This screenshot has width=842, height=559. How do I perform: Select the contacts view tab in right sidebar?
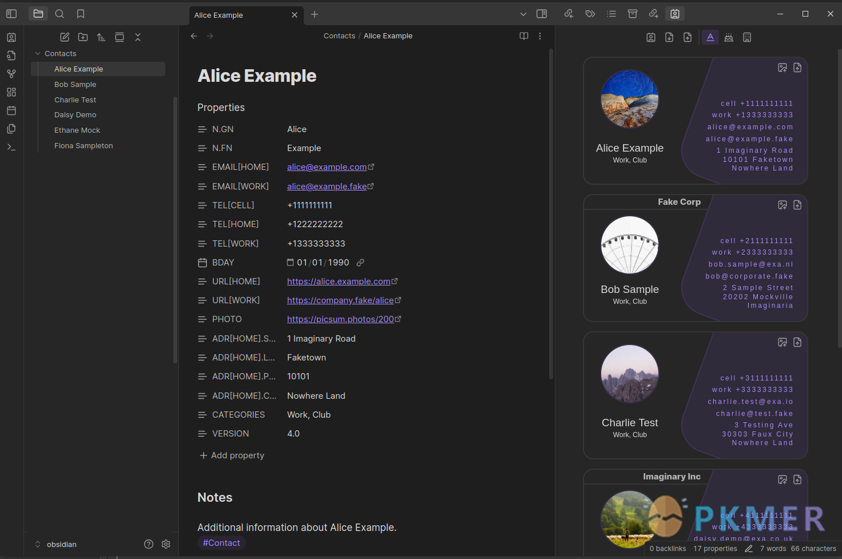pos(675,14)
